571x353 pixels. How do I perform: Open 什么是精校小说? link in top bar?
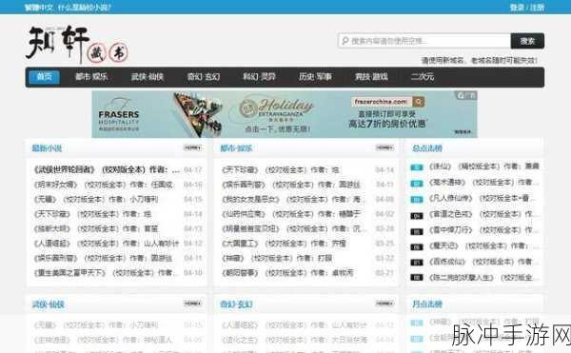[85, 8]
